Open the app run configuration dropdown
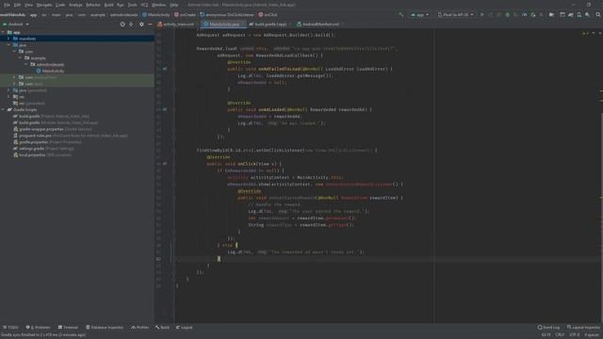Screen dimensions: 603x339 (x=419, y=15)
